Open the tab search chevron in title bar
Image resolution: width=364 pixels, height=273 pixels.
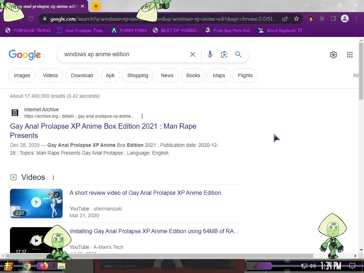(307, 5)
